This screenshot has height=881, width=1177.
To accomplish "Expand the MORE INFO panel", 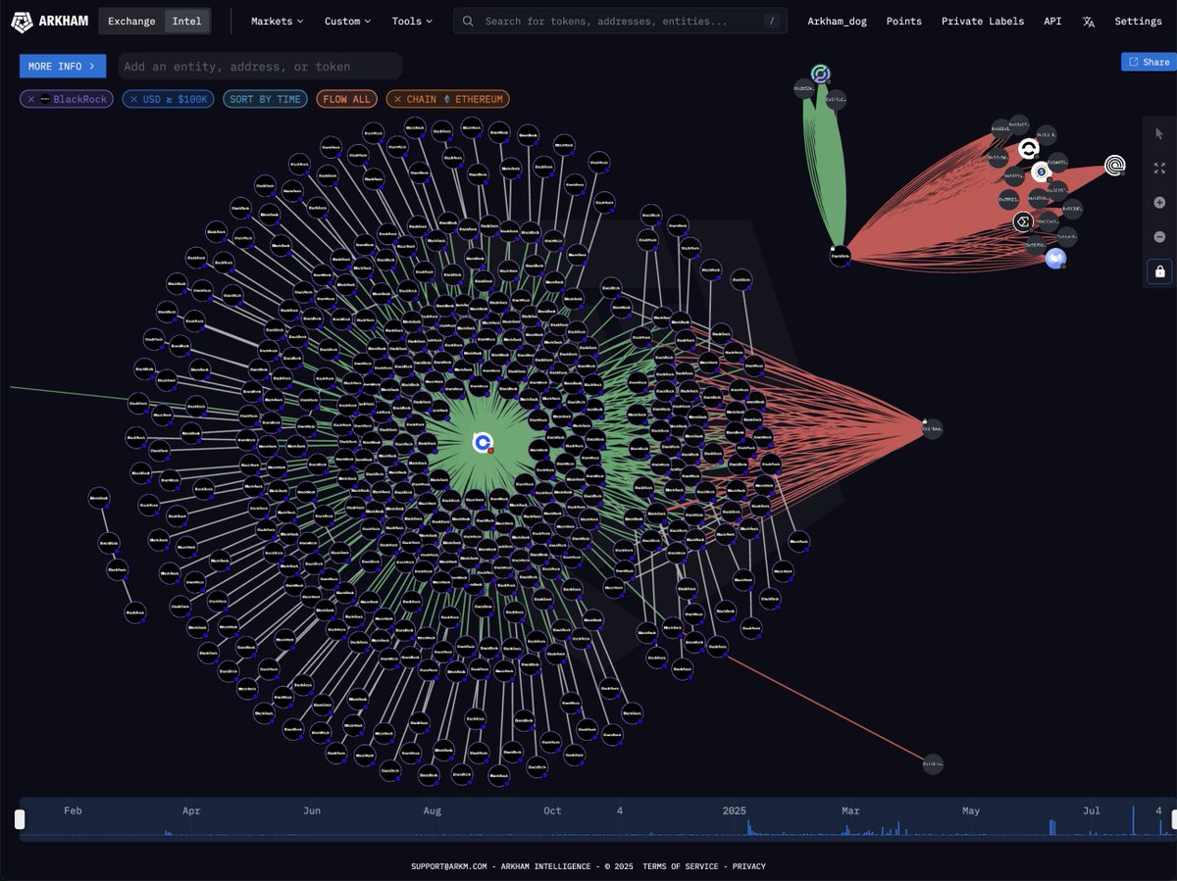I will [x=63, y=66].
